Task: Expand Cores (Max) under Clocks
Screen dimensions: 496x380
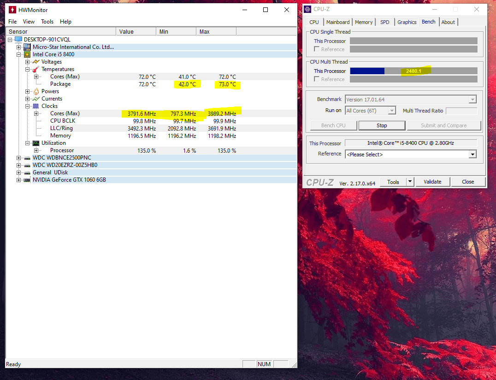Action: click(36, 113)
